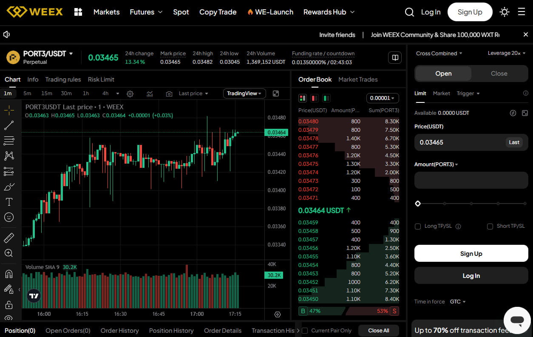The image size is (533, 337).
Task: Open the Amount(PORT3) unit dropdown
Action: pos(436,164)
